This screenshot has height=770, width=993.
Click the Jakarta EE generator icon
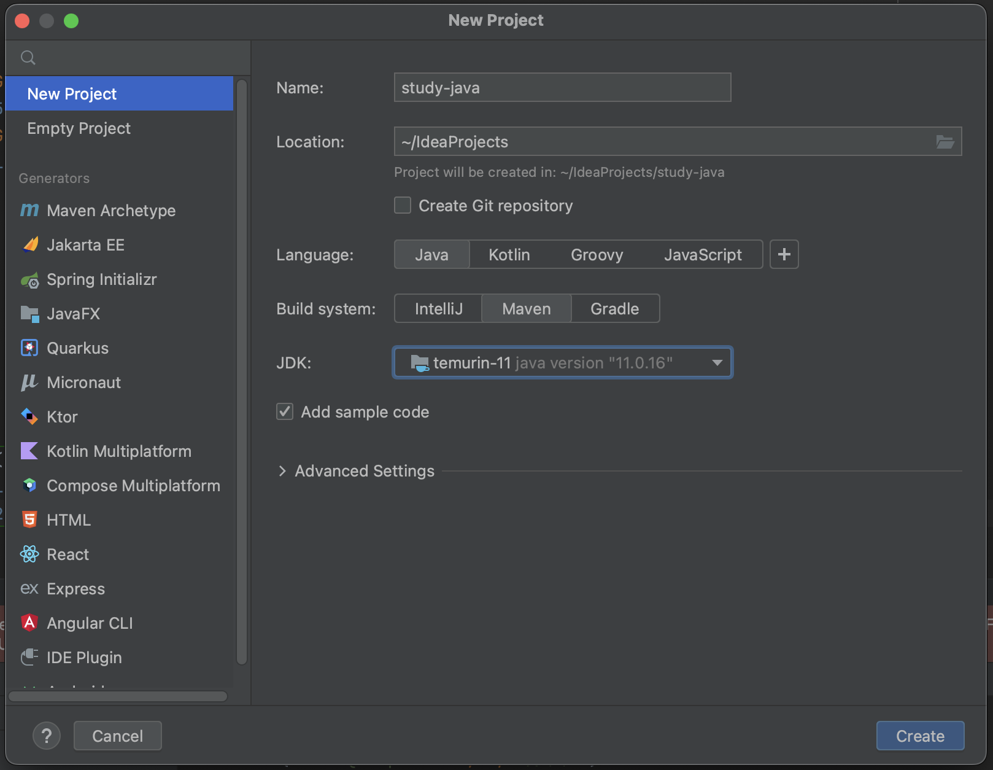coord(29,244)
